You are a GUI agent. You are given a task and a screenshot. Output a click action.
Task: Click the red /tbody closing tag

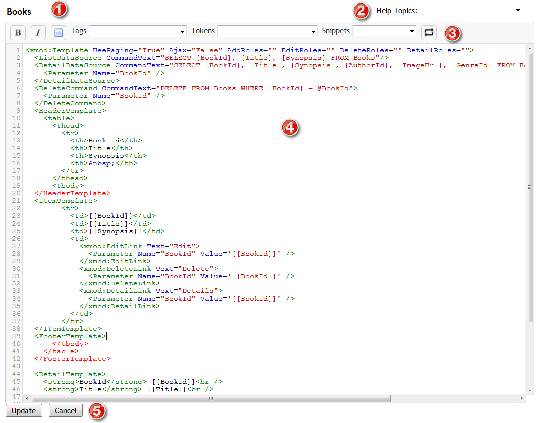(70, 344)
